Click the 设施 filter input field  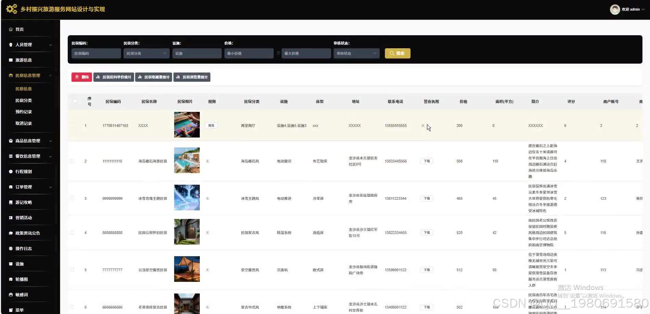click(197, 53)
